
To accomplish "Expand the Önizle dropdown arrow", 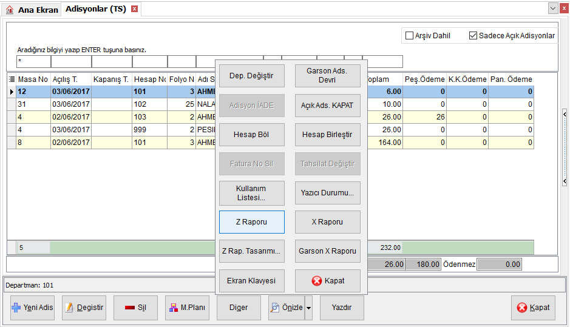I will click(308, 308).
